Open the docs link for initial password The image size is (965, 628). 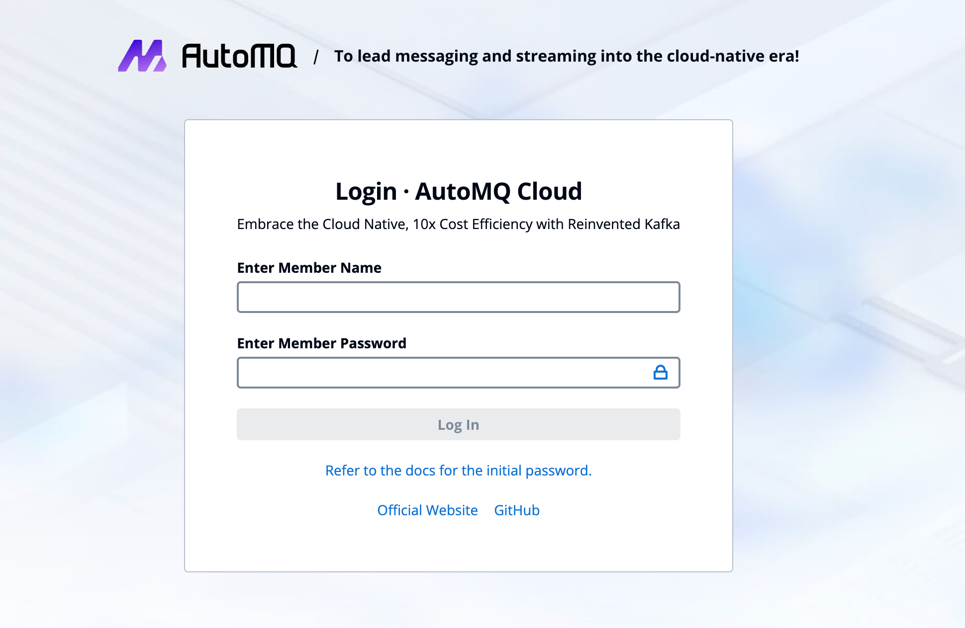pyautogui.click(x=458, y=471)
